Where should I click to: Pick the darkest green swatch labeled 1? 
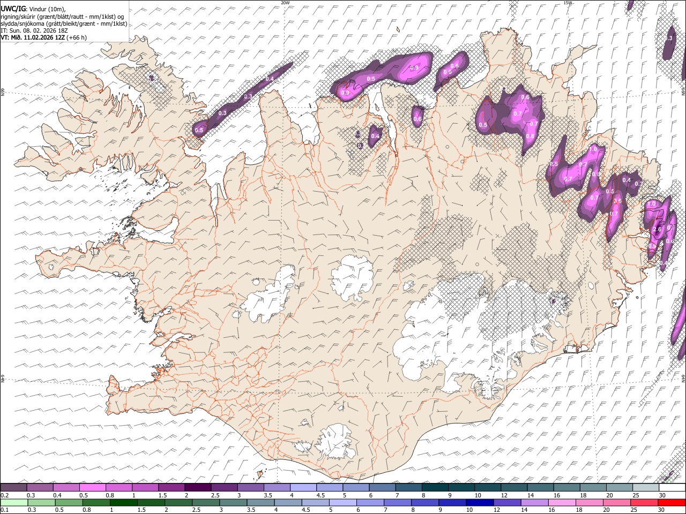tap(123, 502)
